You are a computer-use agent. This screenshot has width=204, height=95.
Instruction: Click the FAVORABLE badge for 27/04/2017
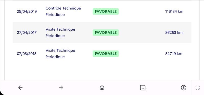106,33
